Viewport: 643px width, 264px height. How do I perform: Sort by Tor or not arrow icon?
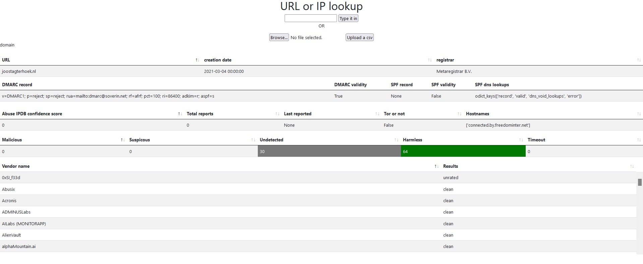click(459, 114)
